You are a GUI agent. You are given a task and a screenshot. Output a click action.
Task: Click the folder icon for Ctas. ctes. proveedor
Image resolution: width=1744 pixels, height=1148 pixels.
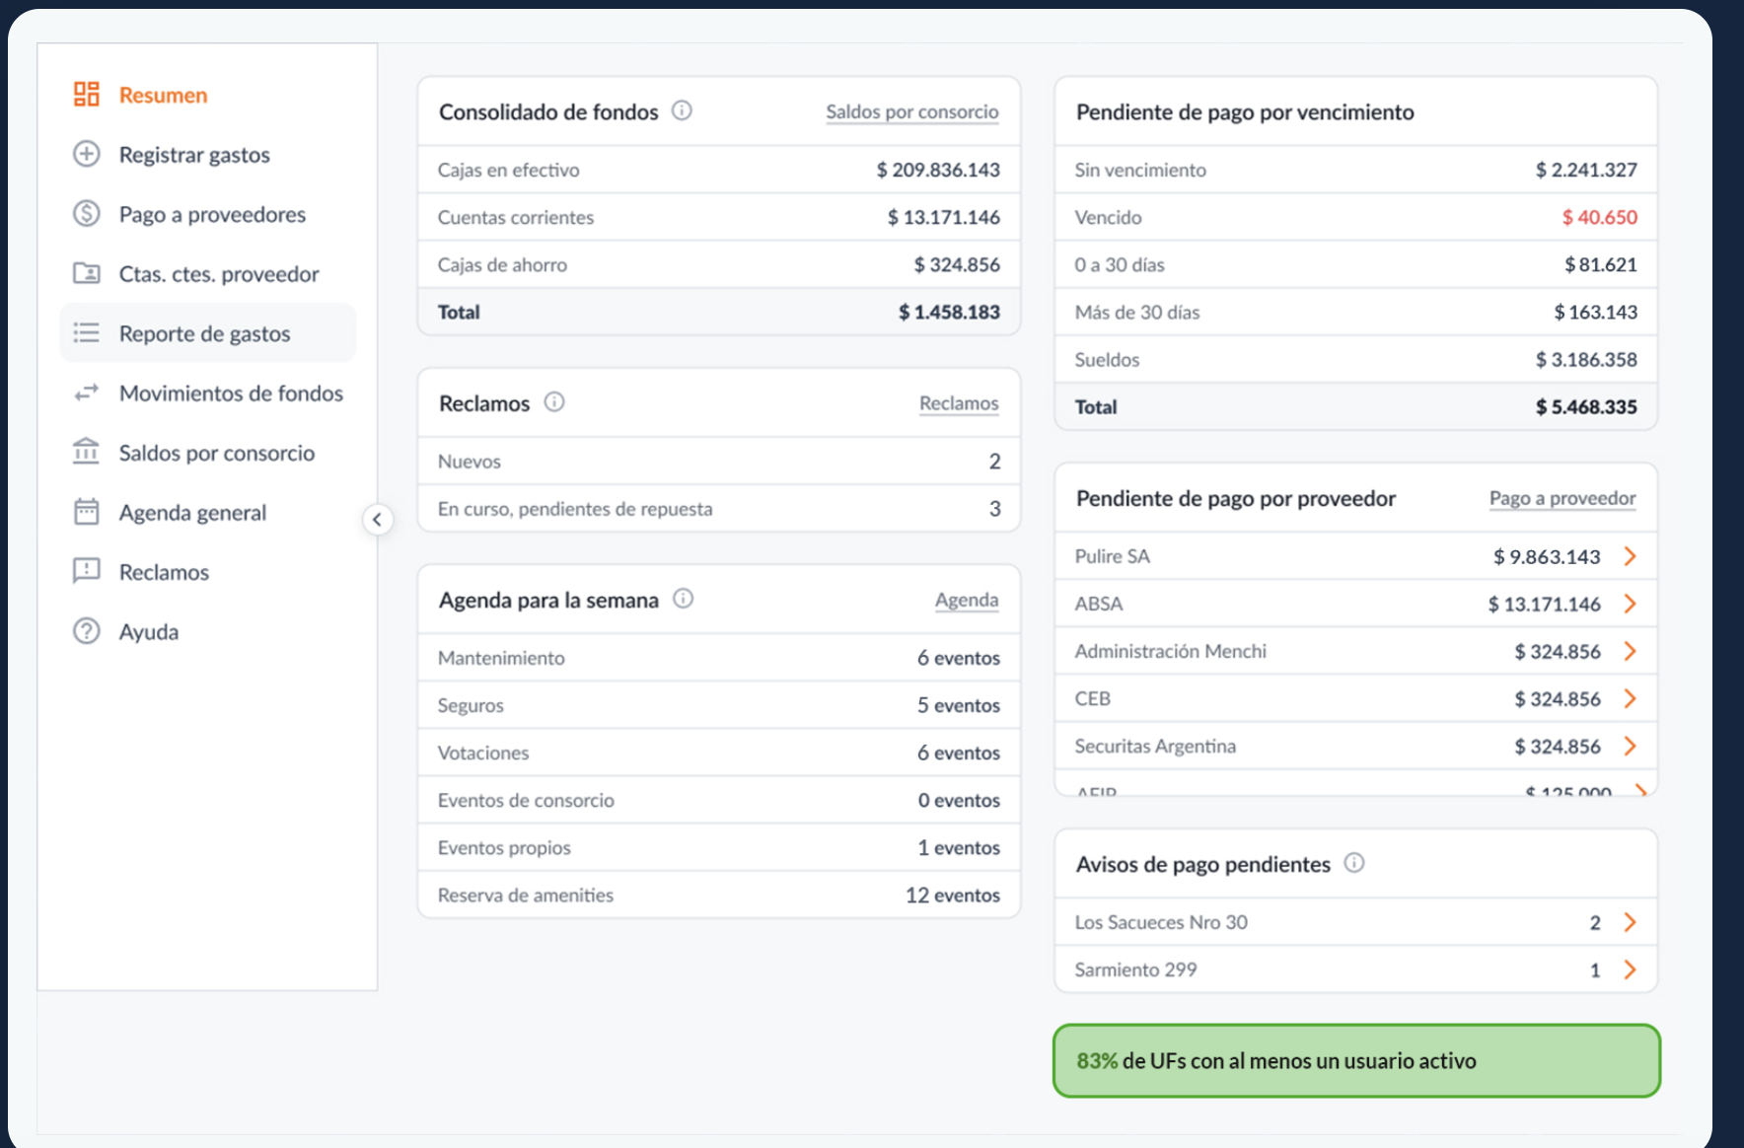[87, 273]
